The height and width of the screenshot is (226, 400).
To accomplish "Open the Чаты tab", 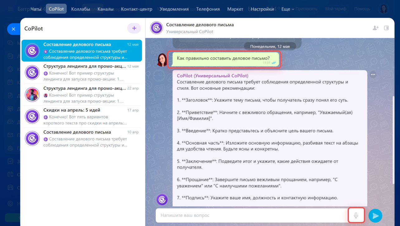I will point(36,9).
